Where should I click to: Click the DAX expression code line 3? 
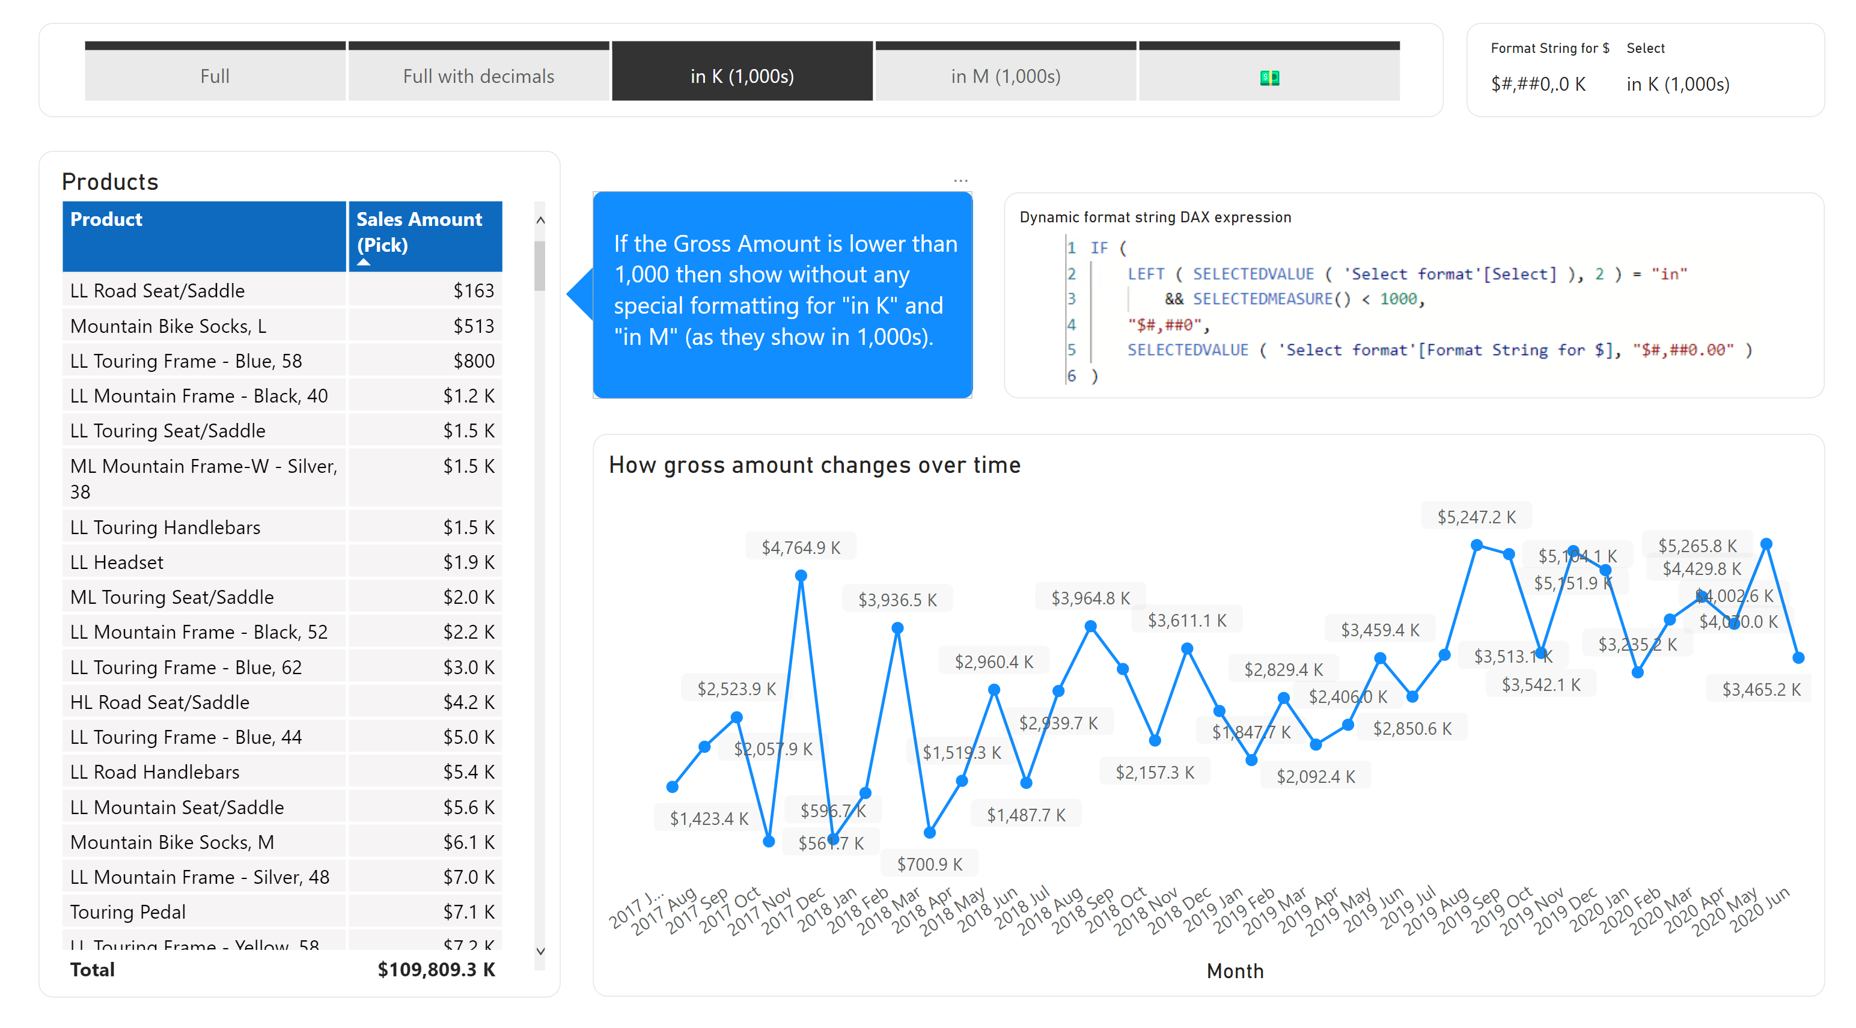pyautogui.click(x=1293, y=299)
